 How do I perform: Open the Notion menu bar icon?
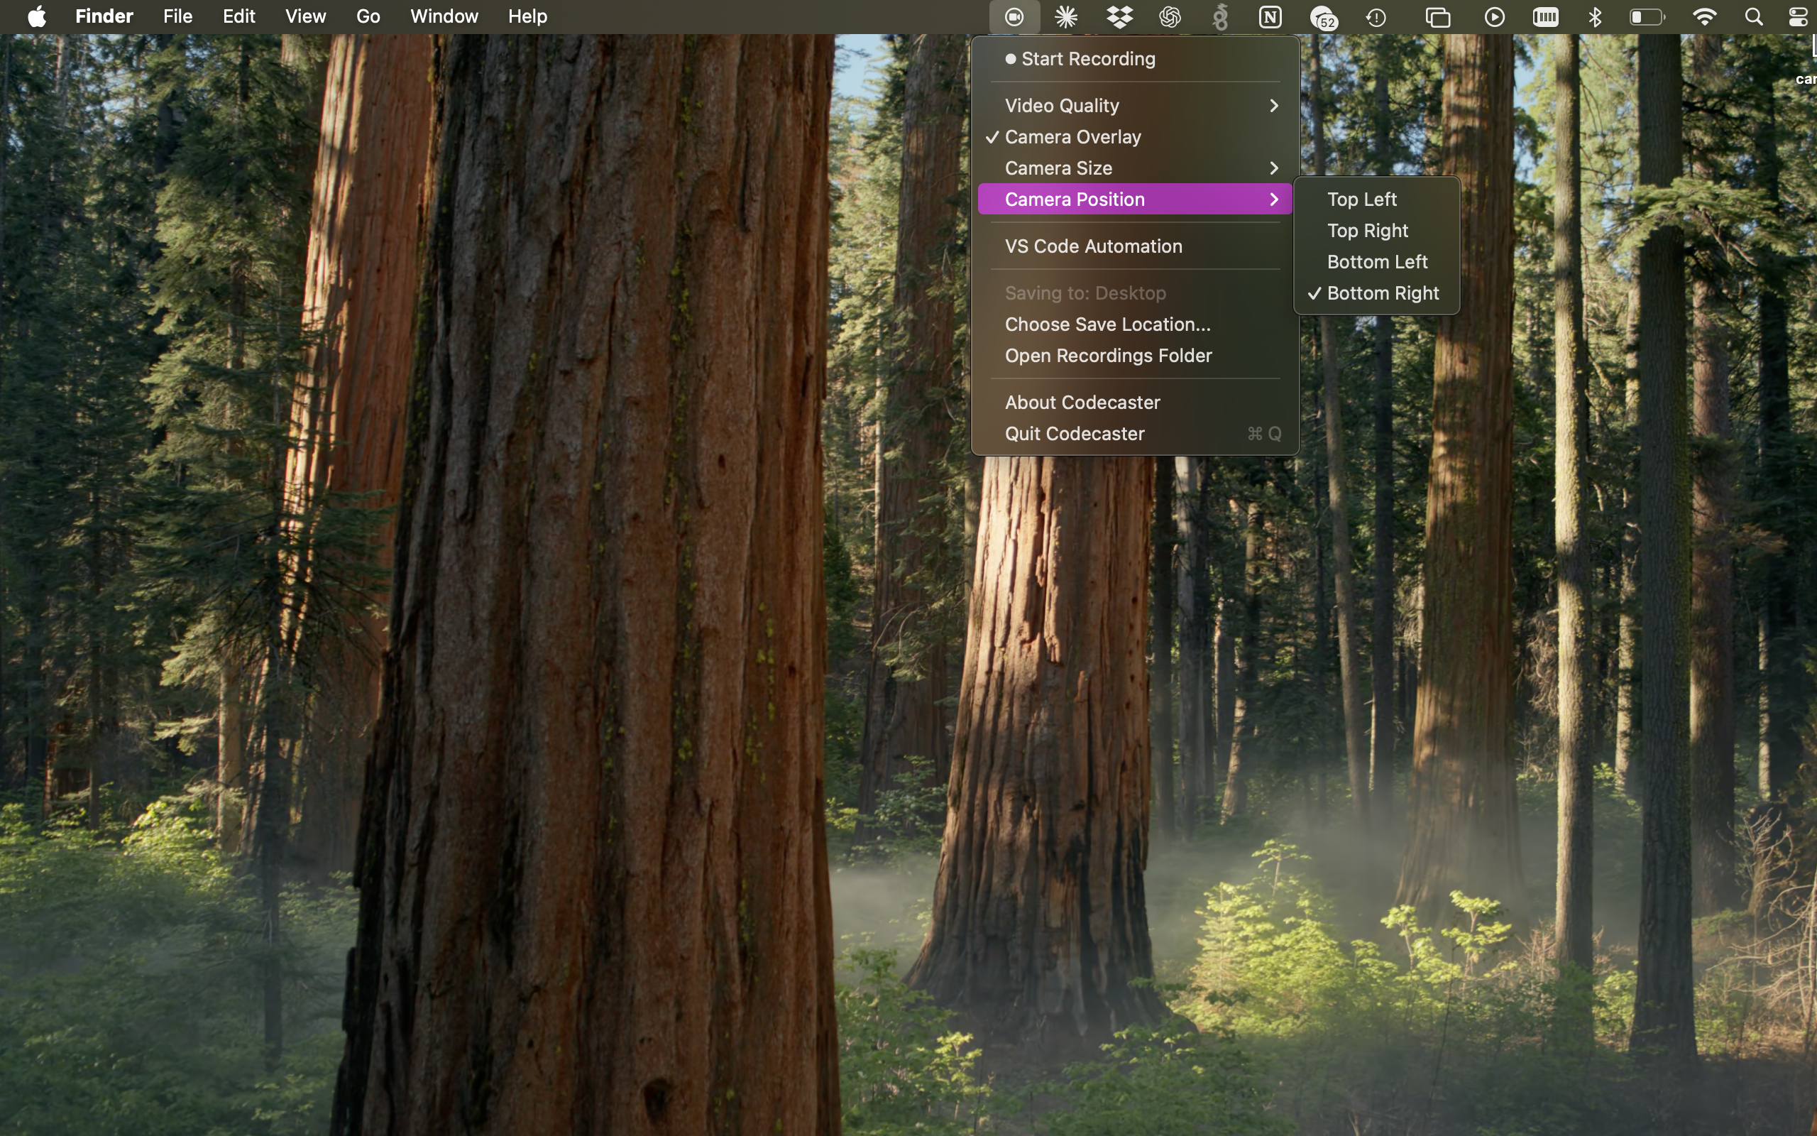tap(1270, 16)
